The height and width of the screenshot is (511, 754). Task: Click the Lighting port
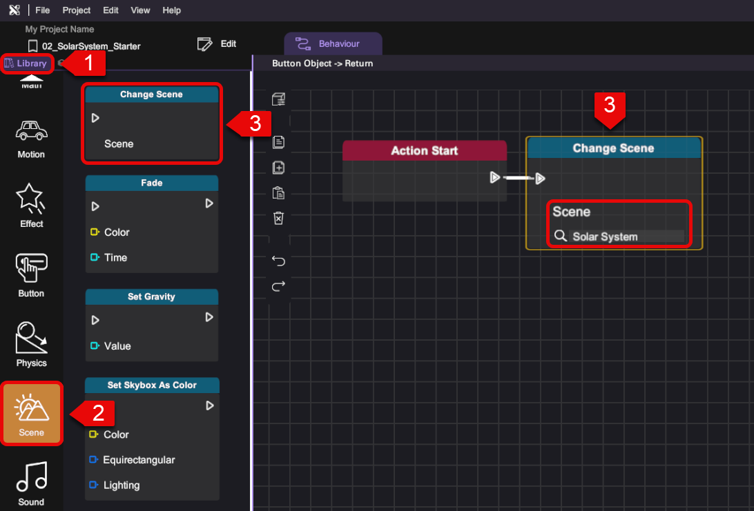point(93,485)
